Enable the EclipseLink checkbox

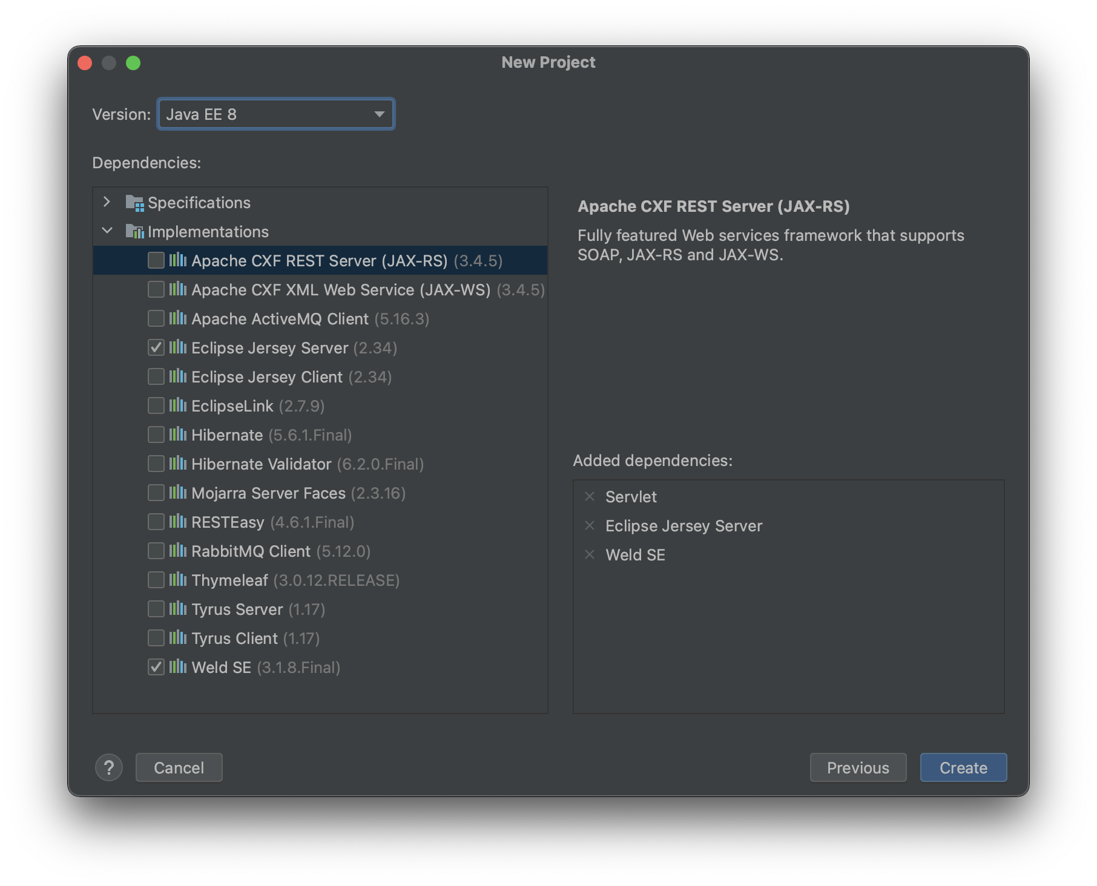point(156,405)
